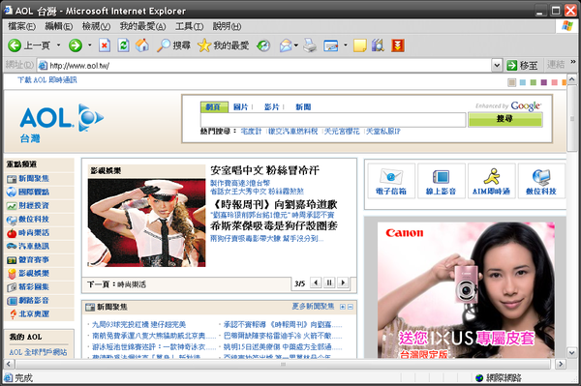Go to previous slideshow story

click(316, 282)
